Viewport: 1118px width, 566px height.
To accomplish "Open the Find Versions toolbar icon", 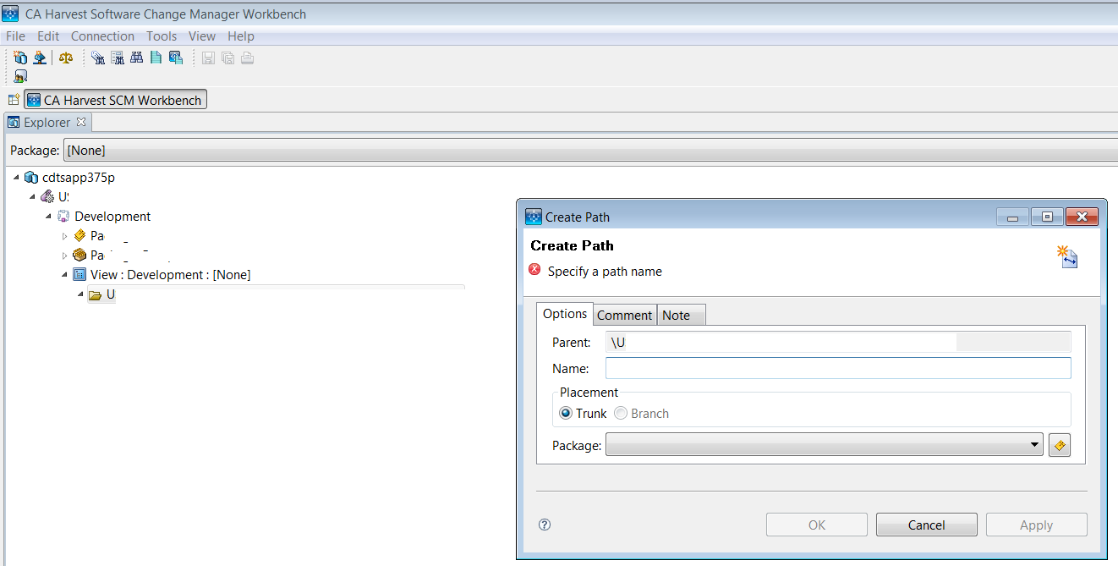I will [97, 57].
